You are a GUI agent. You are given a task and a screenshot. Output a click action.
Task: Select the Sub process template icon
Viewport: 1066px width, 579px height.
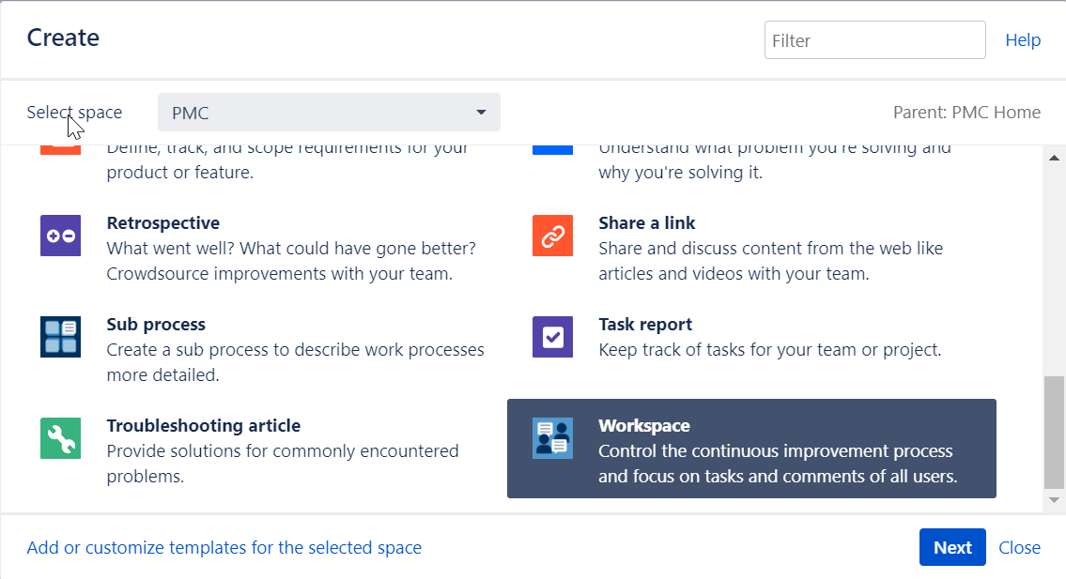(60, 337)
